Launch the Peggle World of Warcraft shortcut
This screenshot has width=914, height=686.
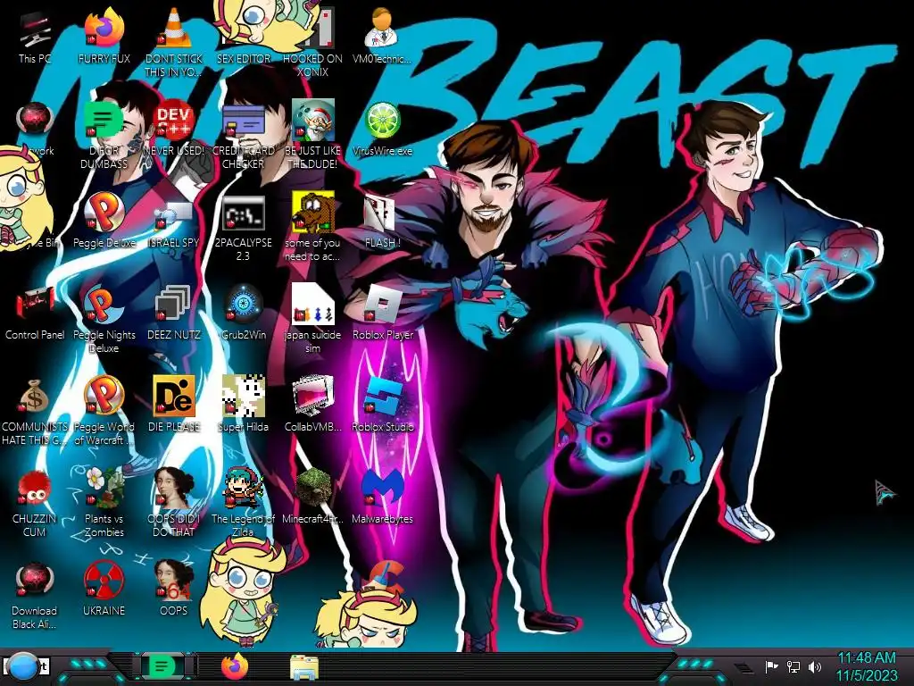pos(104,411)
